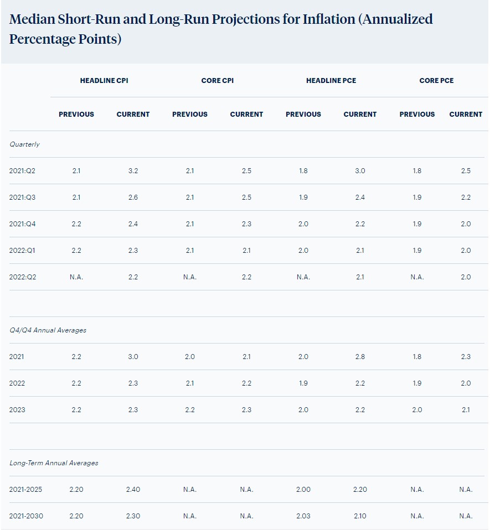Select the 2021-2025 row label
490x530 pixels.
25,490
